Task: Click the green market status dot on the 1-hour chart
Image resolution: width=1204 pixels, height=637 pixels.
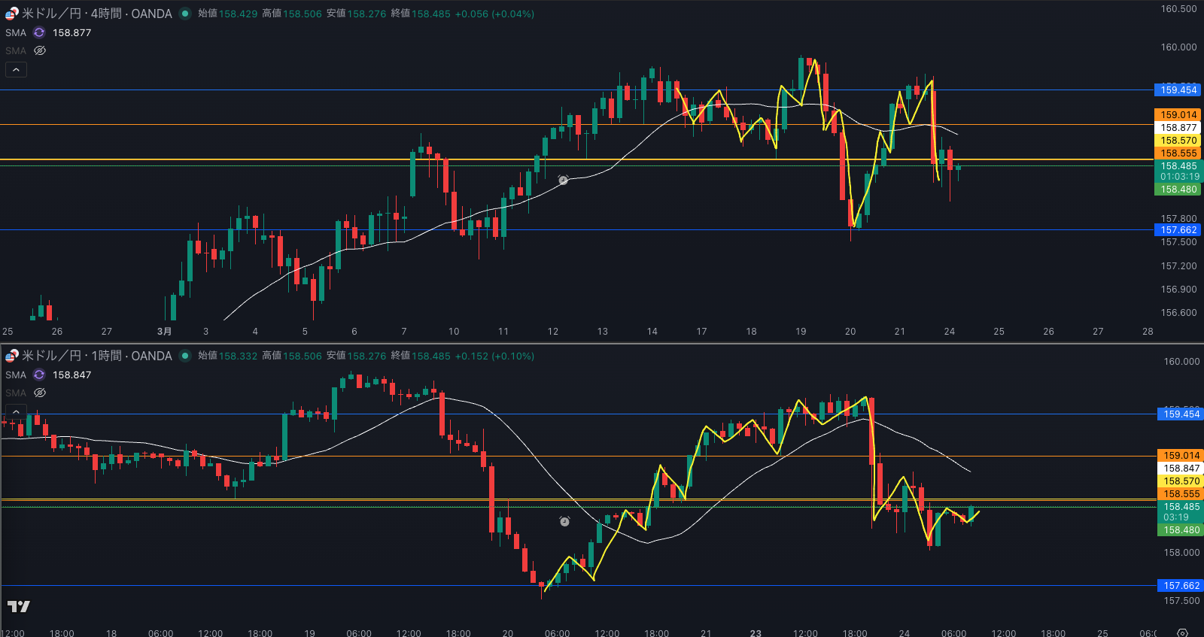Action: point(185,356)
